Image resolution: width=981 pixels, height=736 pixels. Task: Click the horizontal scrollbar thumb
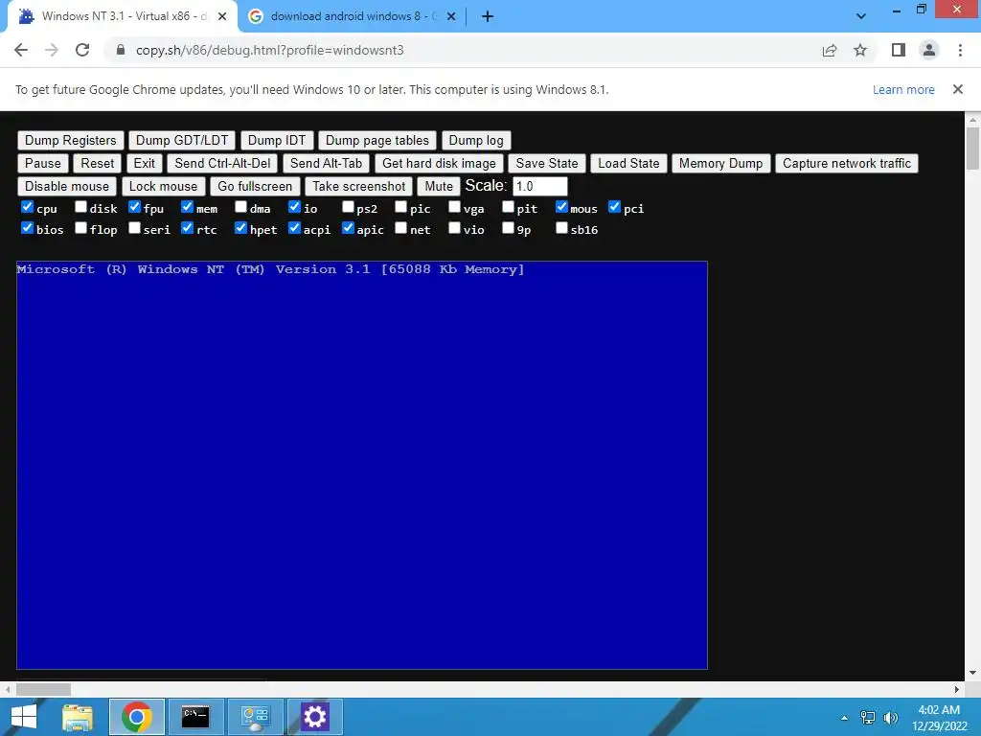43,689
